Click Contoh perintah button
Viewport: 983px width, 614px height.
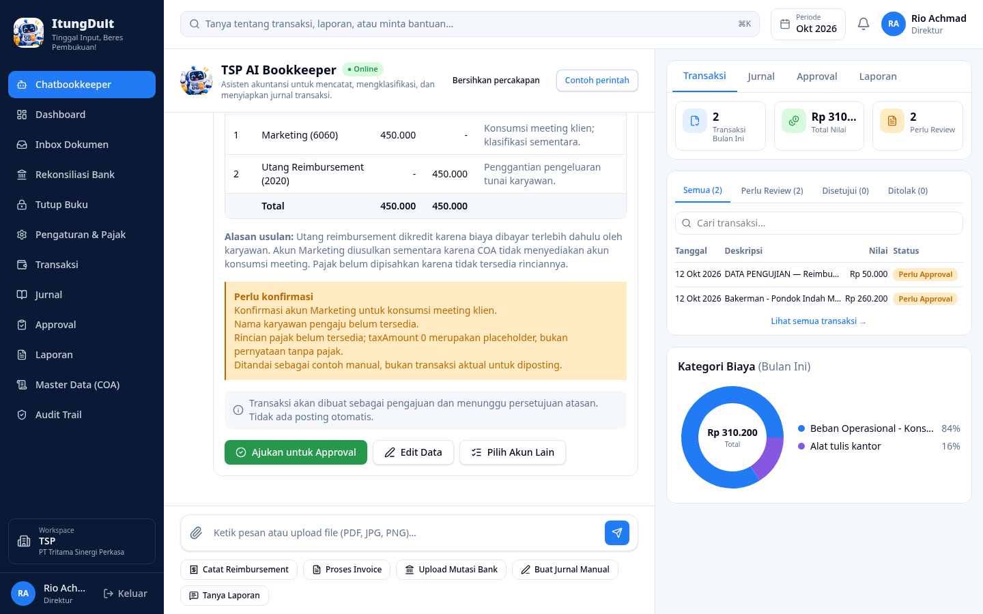597,81
